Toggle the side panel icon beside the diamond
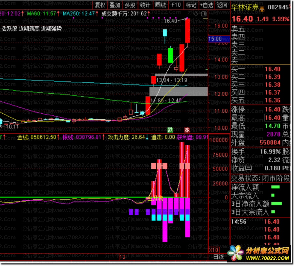 point(204,14)
